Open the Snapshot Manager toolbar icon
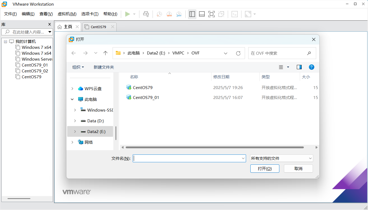This screenshot has height=210, width=368. (179, 14)
